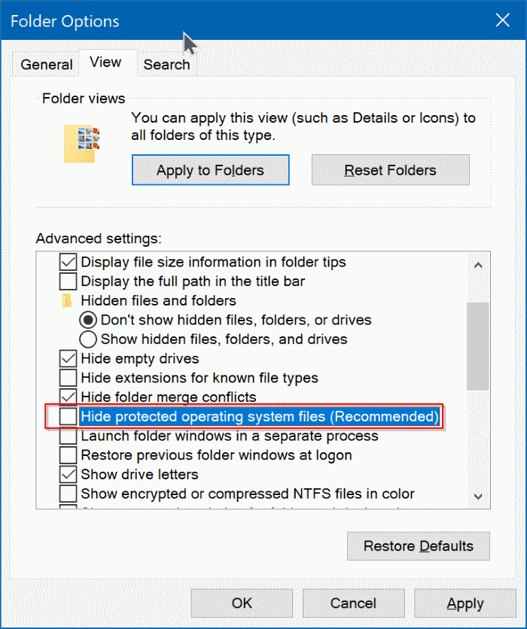
Task: Uncheck Hide empty drives
Action: (x=68, y=359)
